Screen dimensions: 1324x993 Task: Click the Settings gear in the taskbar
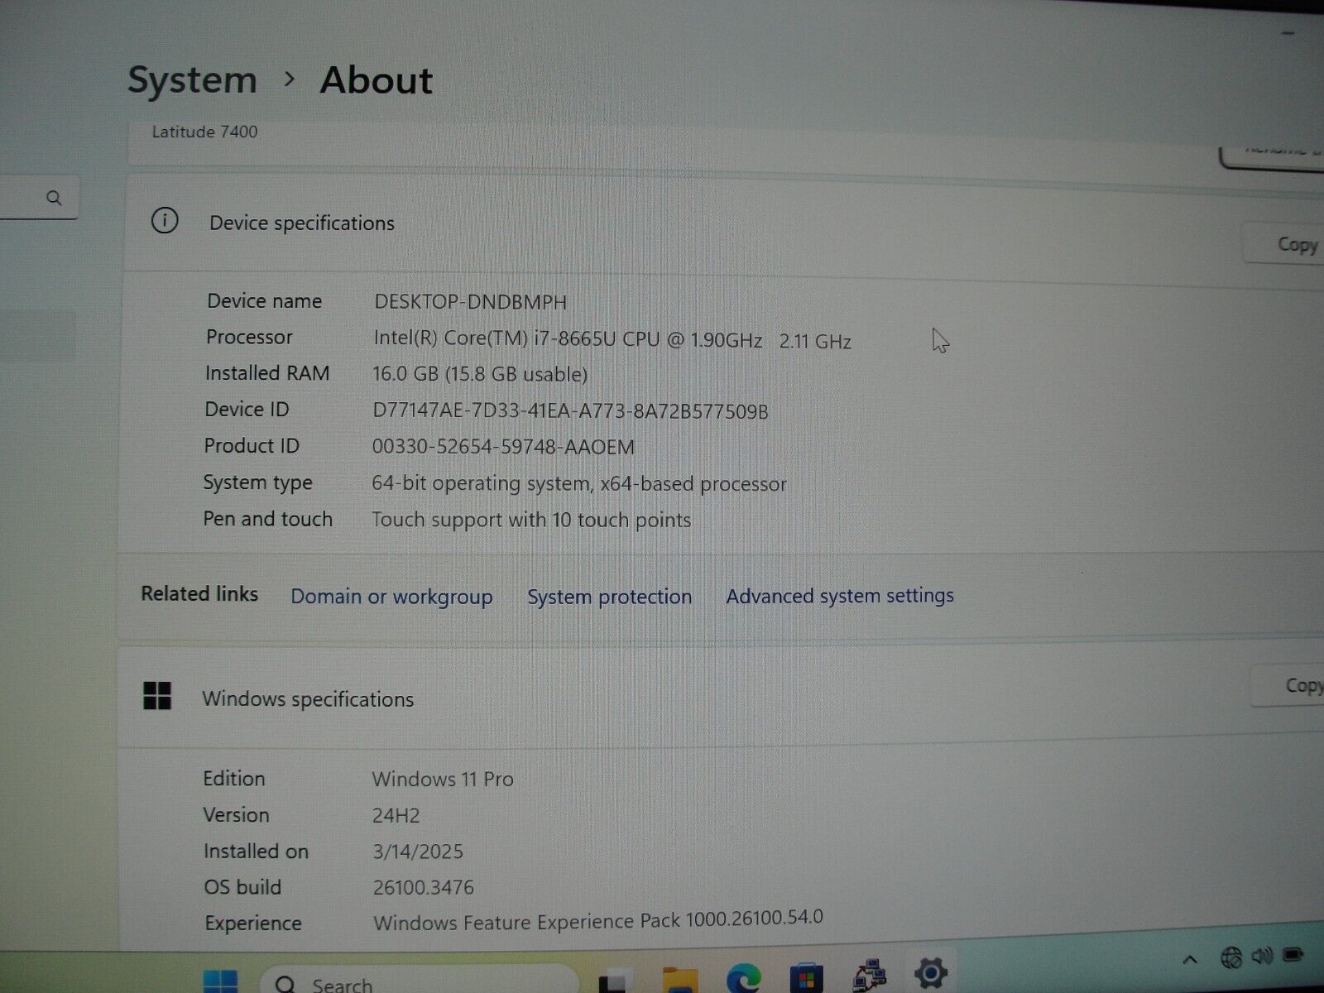coord(930,973)
